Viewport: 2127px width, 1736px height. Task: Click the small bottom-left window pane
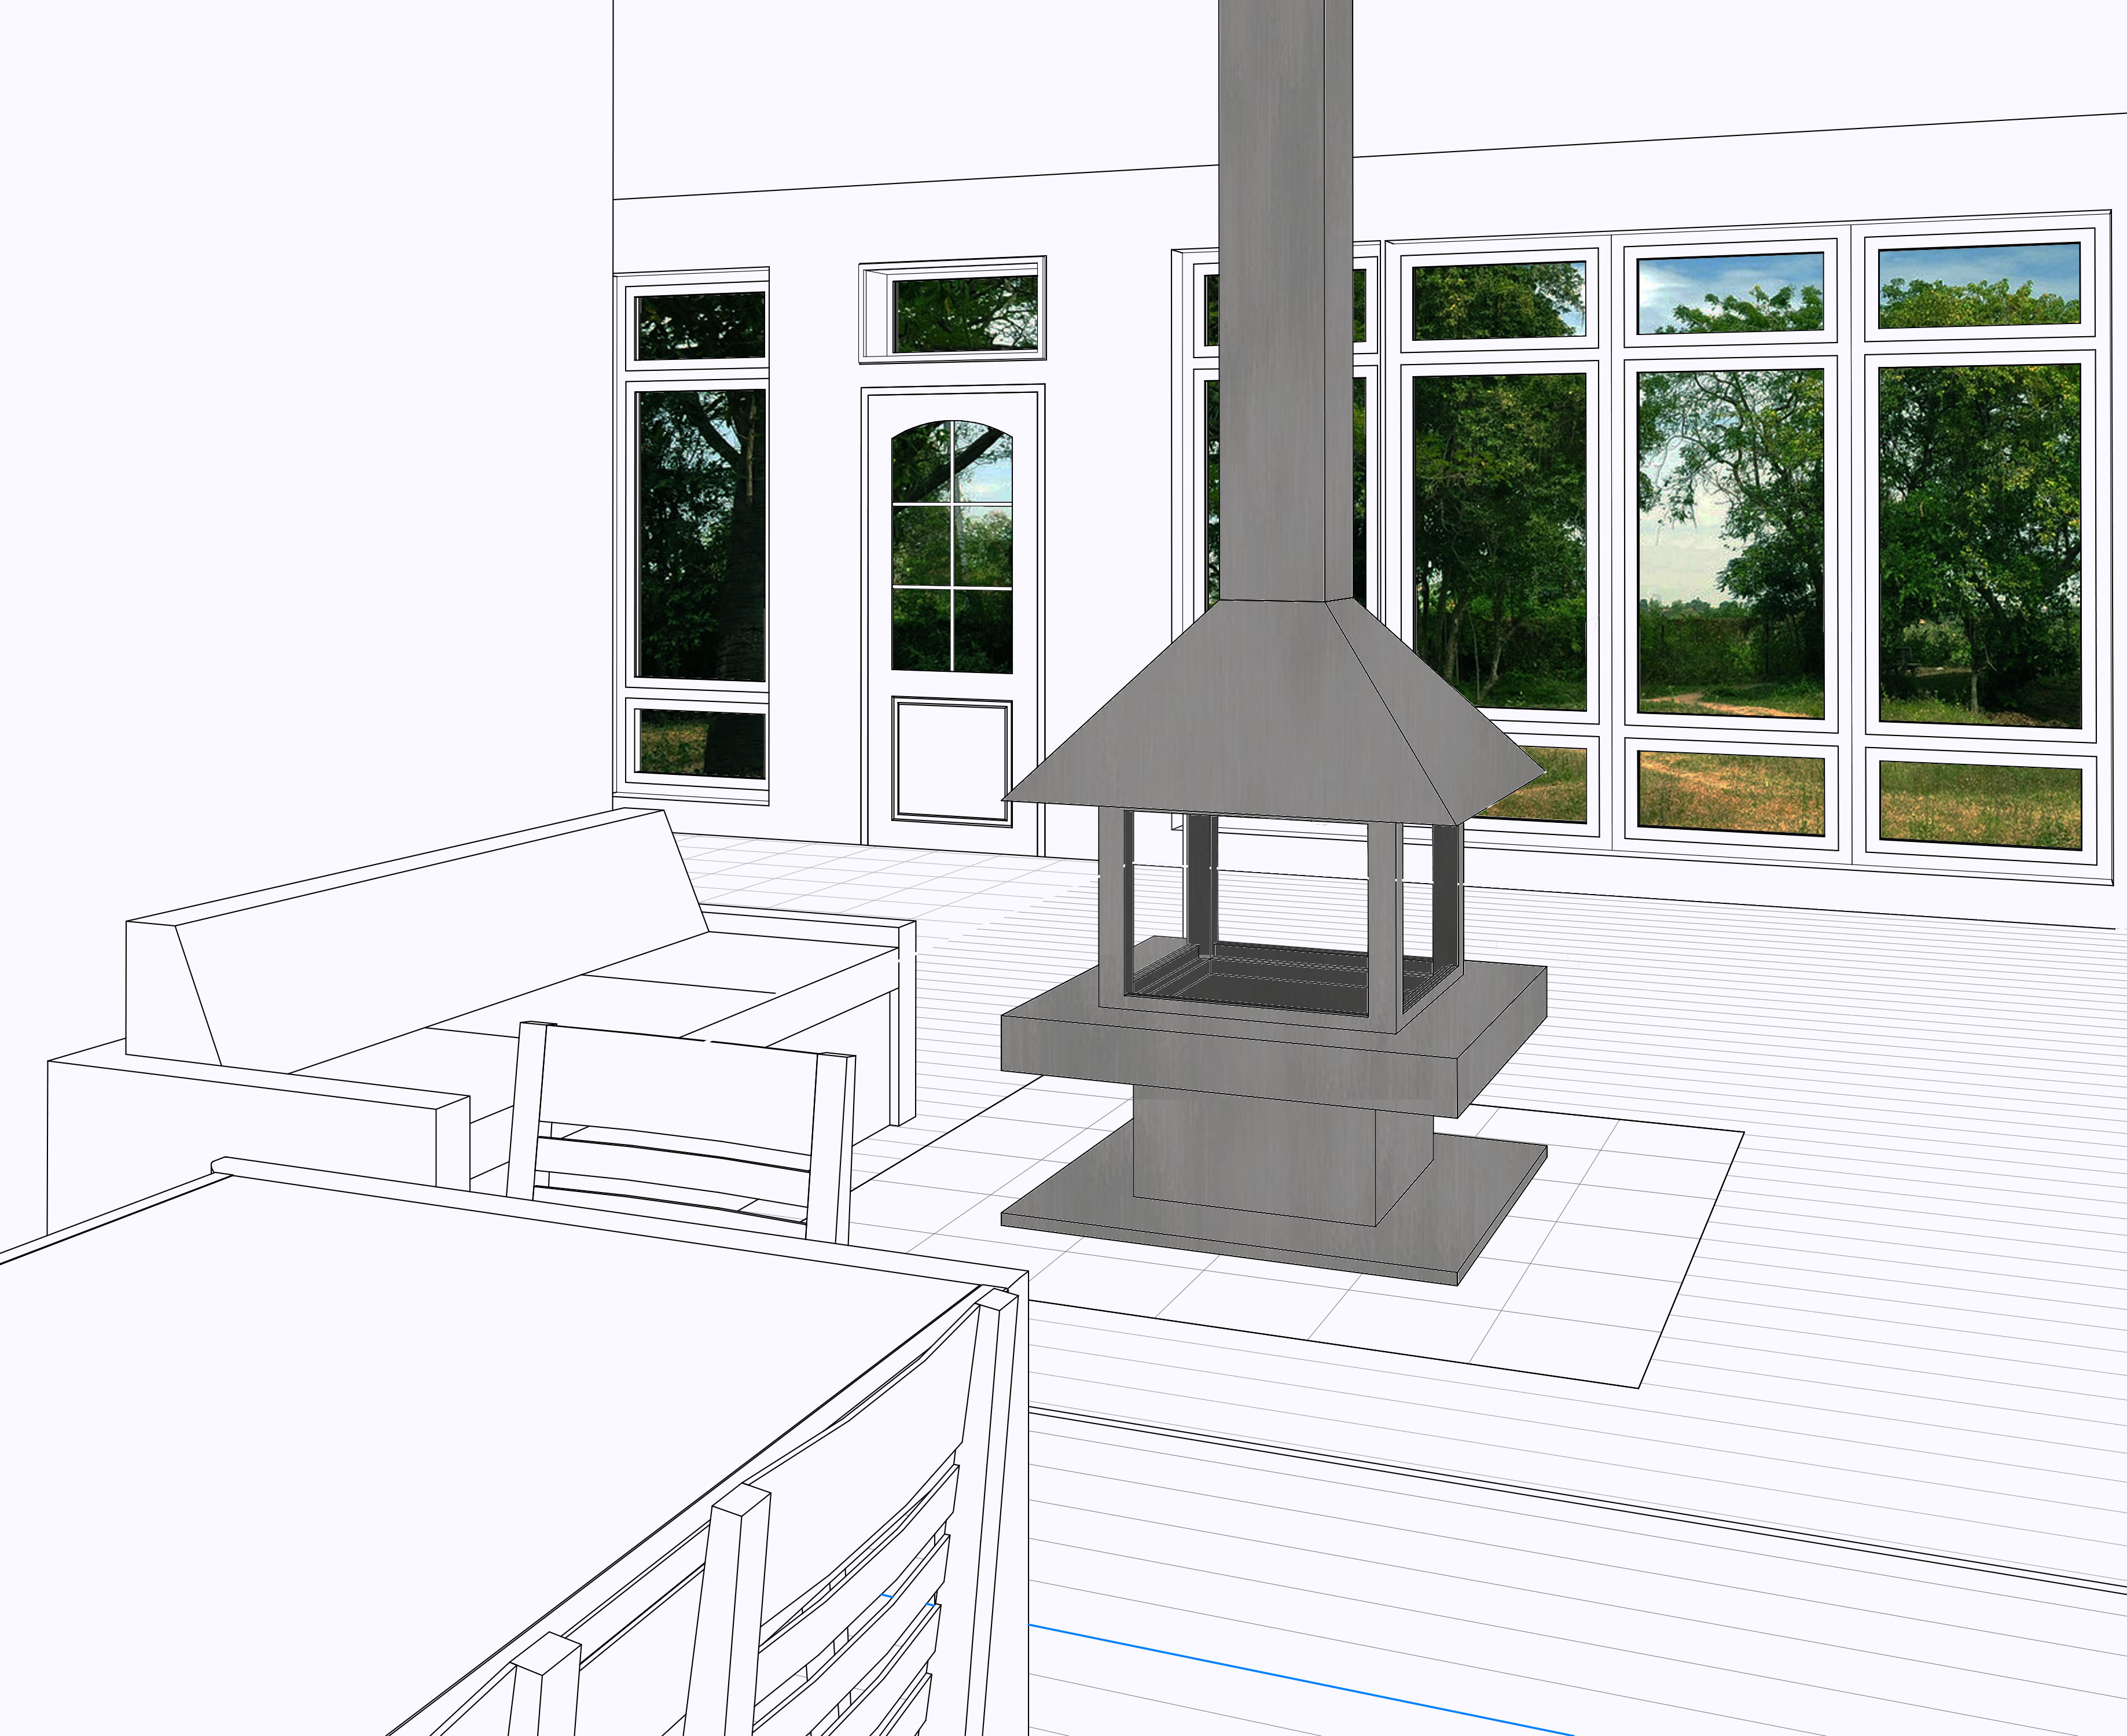(701, 743)
